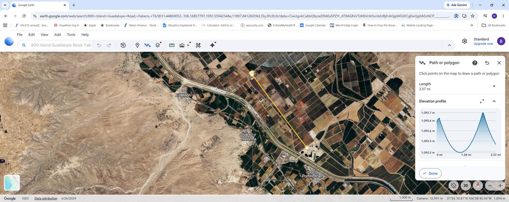The height and width of the screenshot is (202, 509).
Task: Open the Gemini sparkle tool
Action: tap(212, 45)
